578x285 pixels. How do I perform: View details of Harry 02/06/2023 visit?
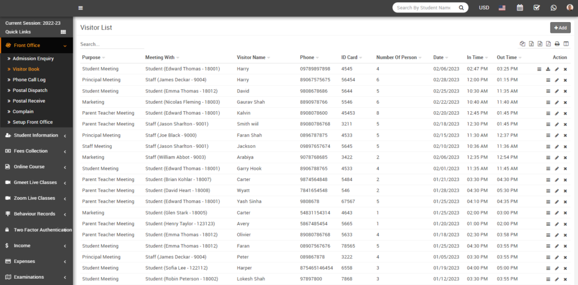tap(539, 69)
